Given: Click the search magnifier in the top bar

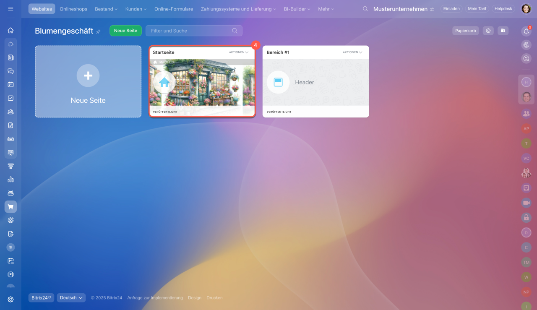Looking at the screenshot, I should click(x=365, y=9).
